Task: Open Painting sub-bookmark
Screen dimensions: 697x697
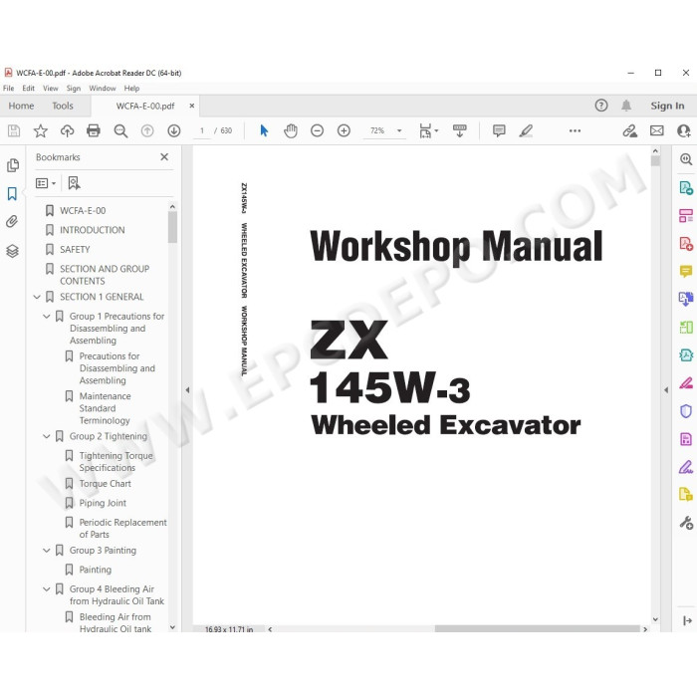Action: [x=96, y=570]
